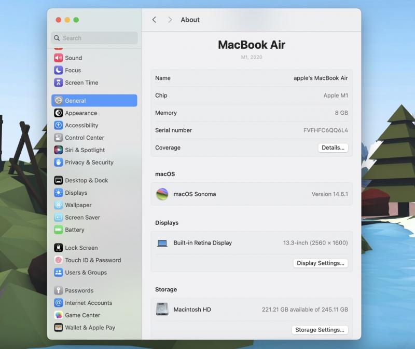
Task: Click the search magnifying glass icon
Action: (57, 38)
